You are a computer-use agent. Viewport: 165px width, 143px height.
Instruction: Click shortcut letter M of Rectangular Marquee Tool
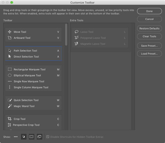pyautogui.click(x=58, y=70)
